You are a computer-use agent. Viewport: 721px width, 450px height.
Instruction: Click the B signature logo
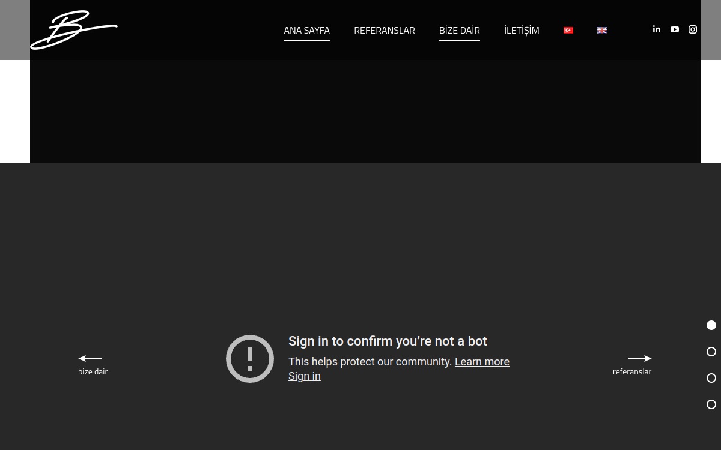(x=74, y=29)
